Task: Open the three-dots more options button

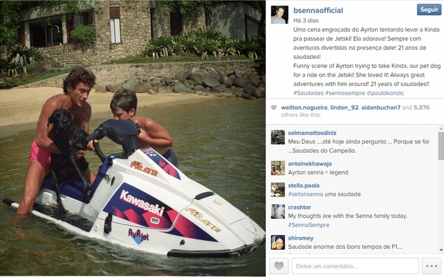Action: (x=431, y=266)
